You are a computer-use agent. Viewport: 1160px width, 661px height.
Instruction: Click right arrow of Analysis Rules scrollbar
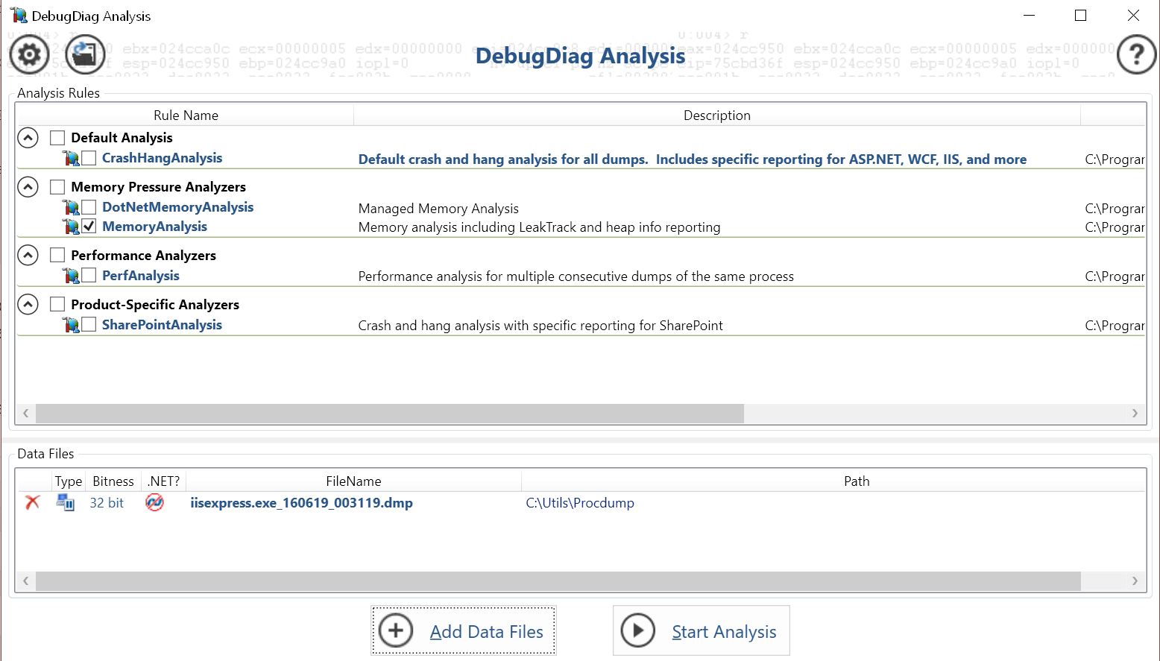(1135, 414)
